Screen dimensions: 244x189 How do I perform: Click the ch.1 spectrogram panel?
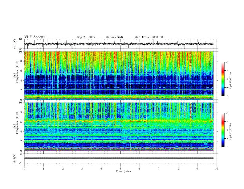(x=119, y=75)
